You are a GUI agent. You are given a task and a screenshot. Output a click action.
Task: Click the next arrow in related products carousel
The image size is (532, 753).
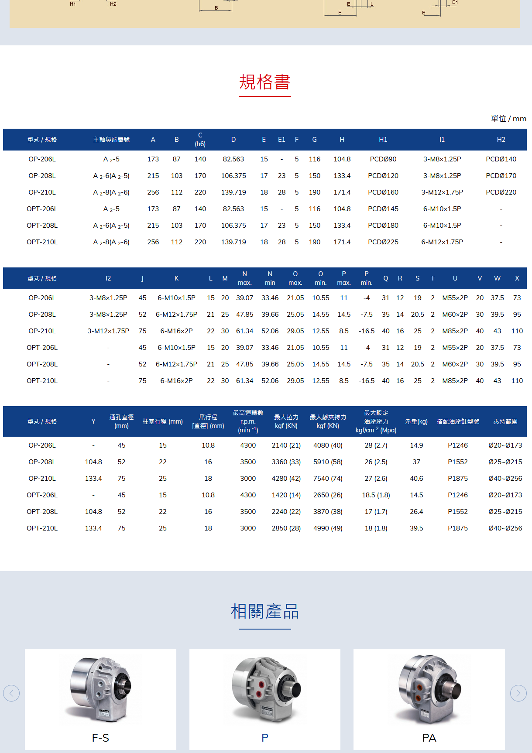tap(518, 693)
